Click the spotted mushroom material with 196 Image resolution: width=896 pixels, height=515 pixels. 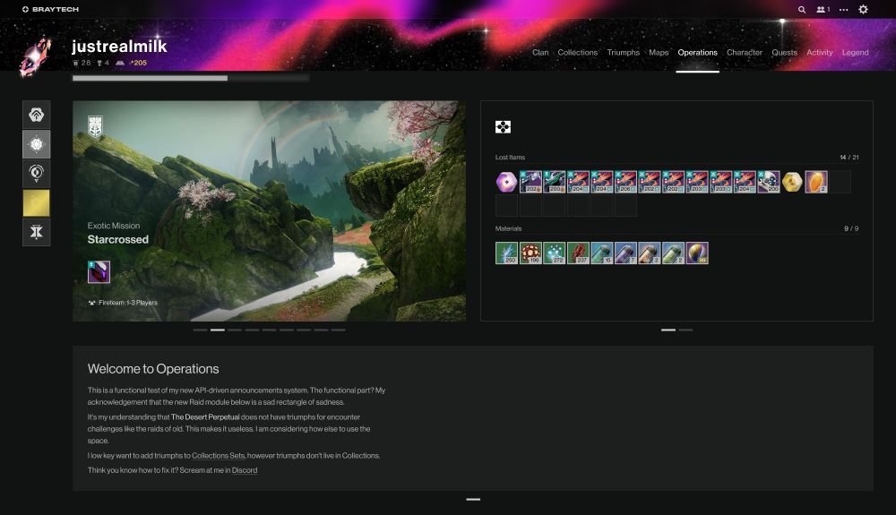point(530,253)
